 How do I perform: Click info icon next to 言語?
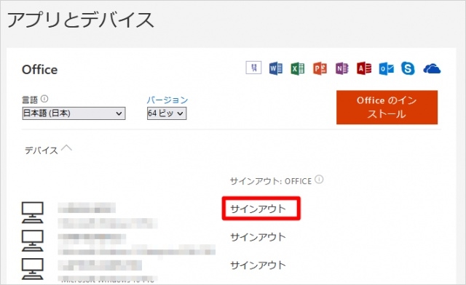(x=44, y=99)
